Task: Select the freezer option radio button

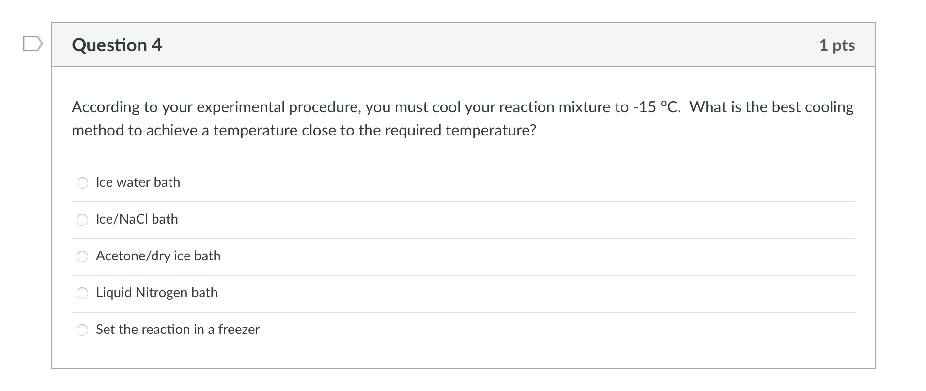Action: click(83, 330)
